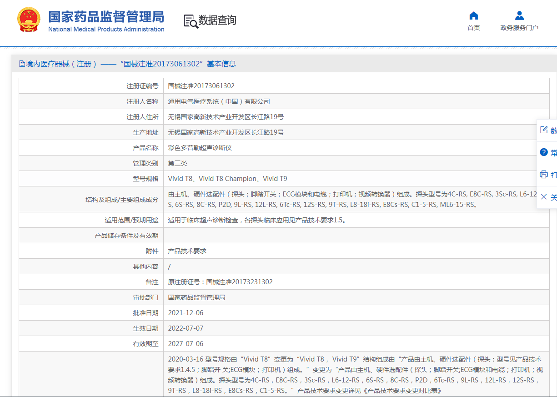Screen dimensions: 557x397
Task: Click 通用电气医疗系统（中国）有限公司 registrant name
Action: [219, 101]
